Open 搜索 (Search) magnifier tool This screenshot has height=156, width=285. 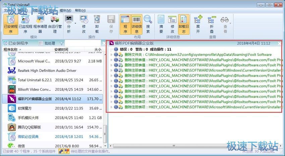[148, 24]
